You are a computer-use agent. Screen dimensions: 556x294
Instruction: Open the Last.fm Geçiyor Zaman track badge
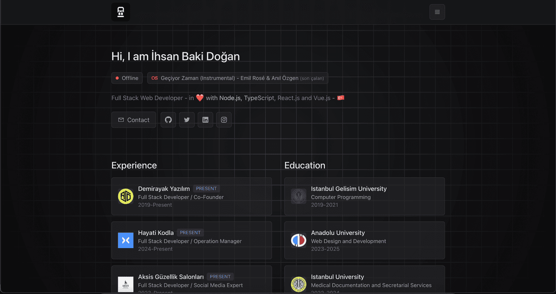238,78
